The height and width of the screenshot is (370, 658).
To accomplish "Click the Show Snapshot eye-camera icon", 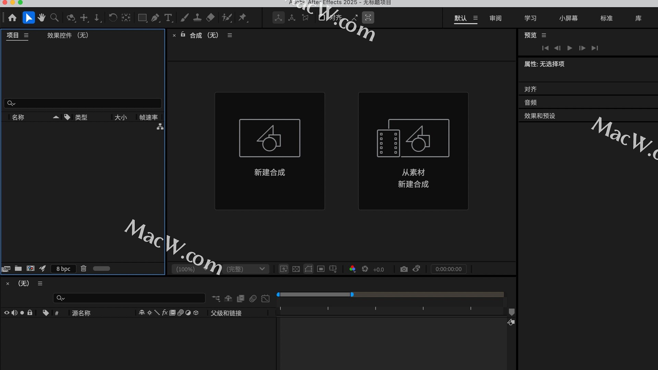I will click(x=416, y=269).
